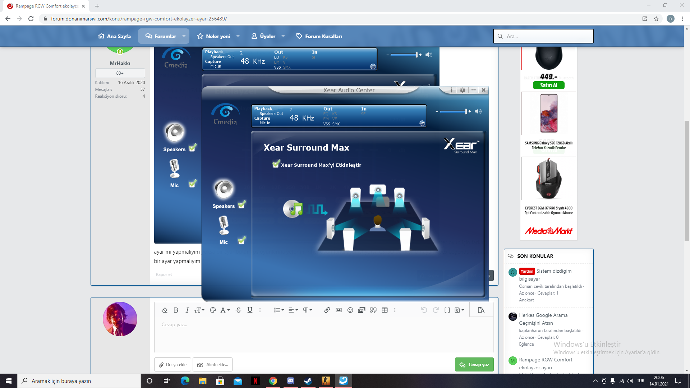This screenshot has height=388, width=690.
Task: Click the green Cevap yaz button
Action: (474, 365)
